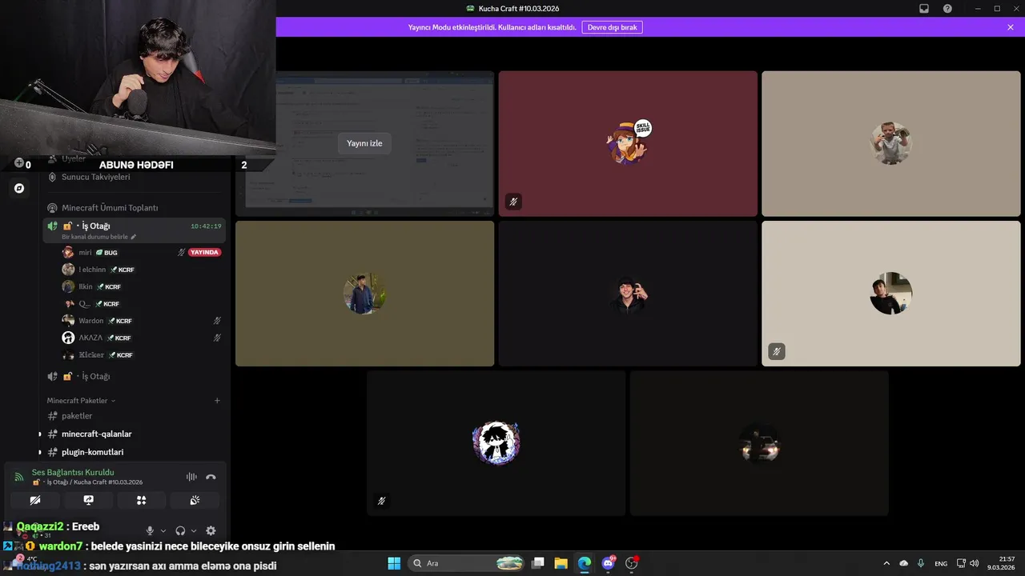Collapse the 'Minecraft Paketler' category
Viewport: 1025px width, 576px height.
[x=81, y=400]
